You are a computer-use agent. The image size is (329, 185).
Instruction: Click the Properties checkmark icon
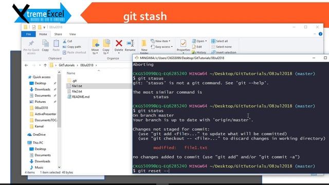[183, 43]
